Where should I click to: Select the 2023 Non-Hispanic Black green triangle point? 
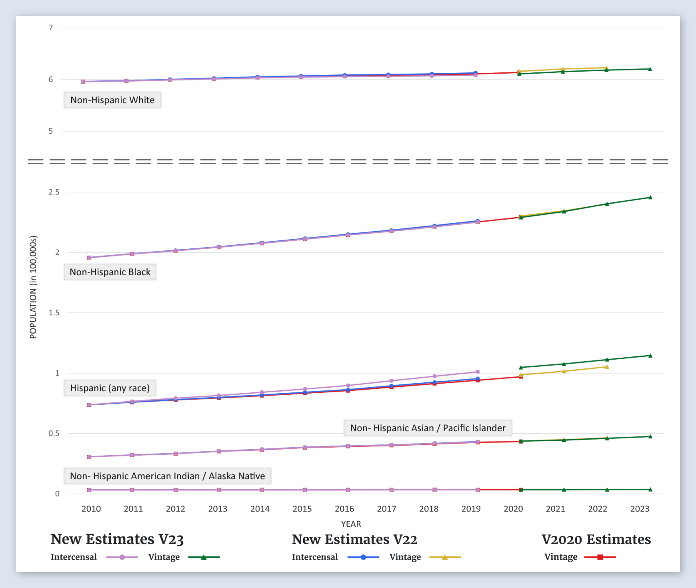[x=650, y=197]
